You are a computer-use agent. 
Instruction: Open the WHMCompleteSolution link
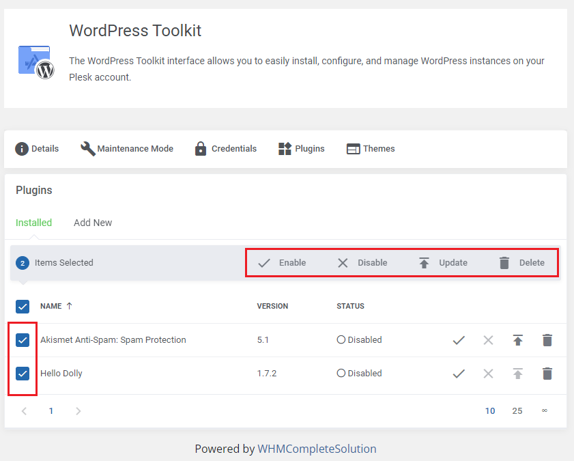coord(317,449)
